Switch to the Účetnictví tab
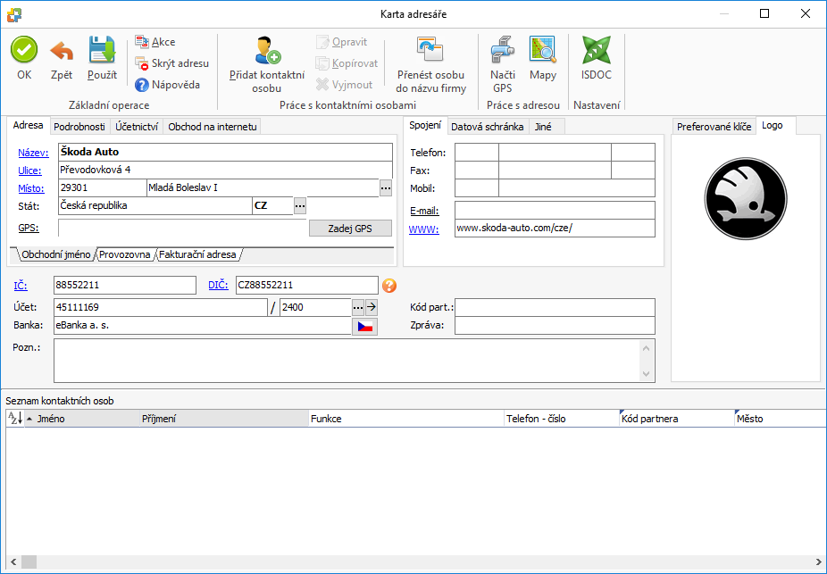 click(138, 127)
